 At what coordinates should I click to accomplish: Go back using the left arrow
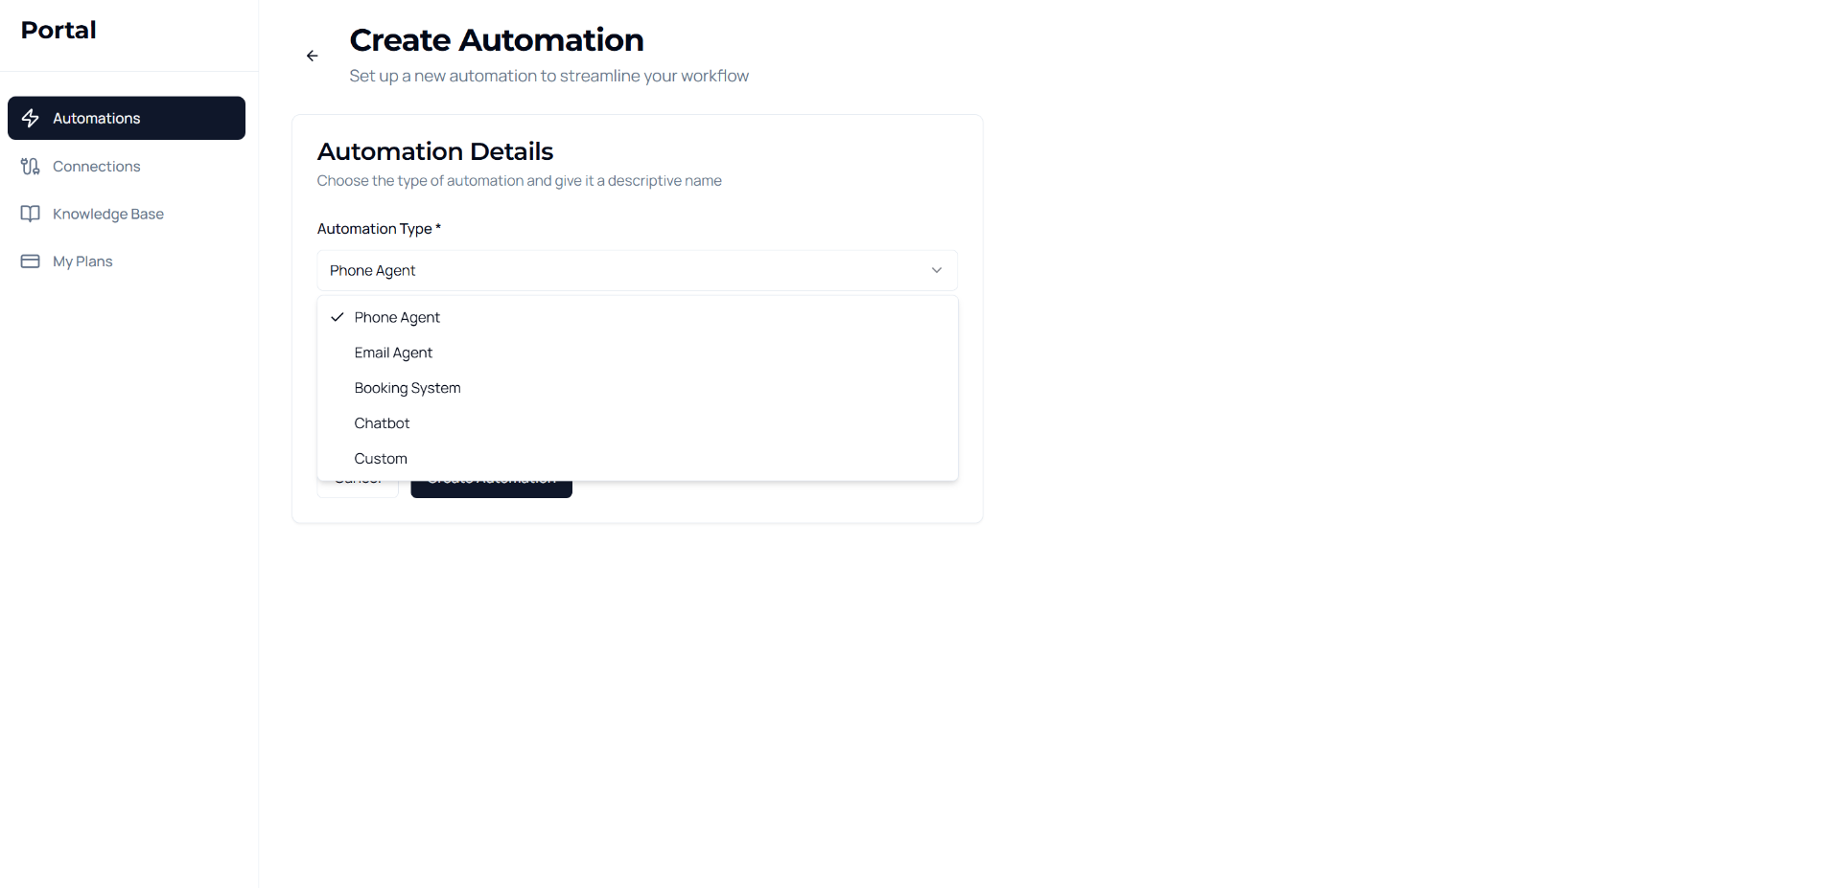(x=313, y=57)
